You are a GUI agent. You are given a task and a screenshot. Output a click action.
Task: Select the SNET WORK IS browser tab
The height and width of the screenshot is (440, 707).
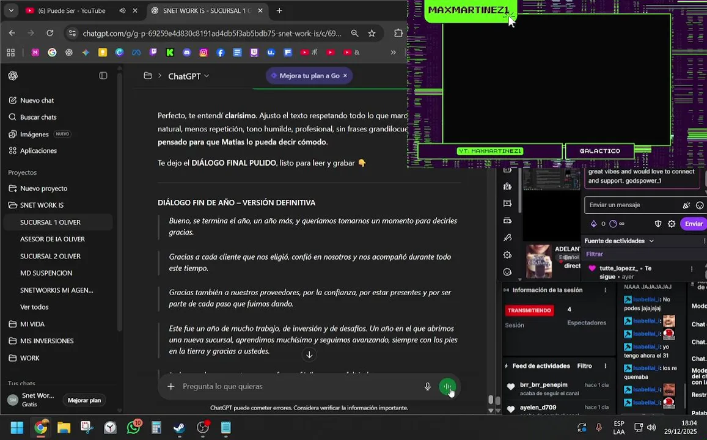pyautogui.click(x=205, y=10)
